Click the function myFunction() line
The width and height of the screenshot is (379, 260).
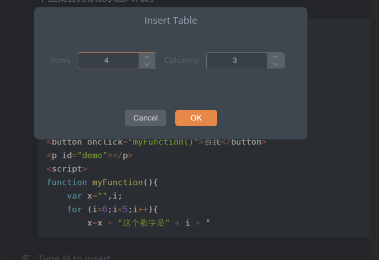102,182
